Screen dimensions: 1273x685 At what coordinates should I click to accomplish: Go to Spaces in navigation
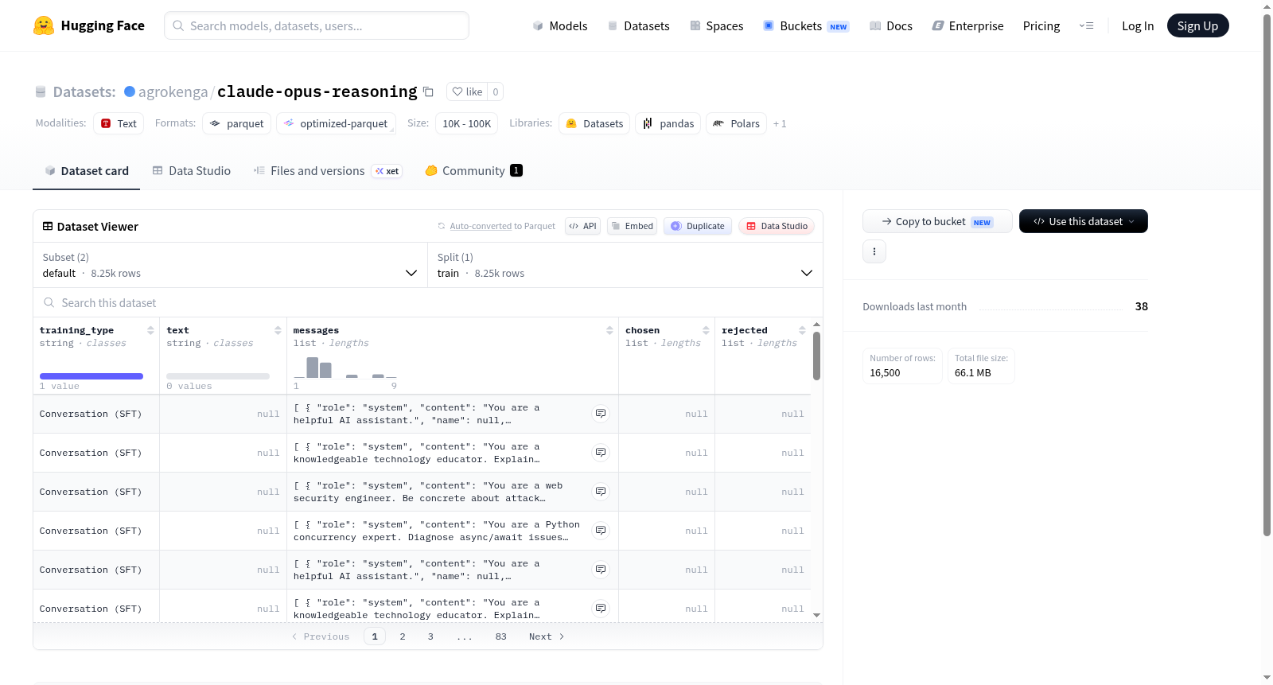[x=716, y=25]
